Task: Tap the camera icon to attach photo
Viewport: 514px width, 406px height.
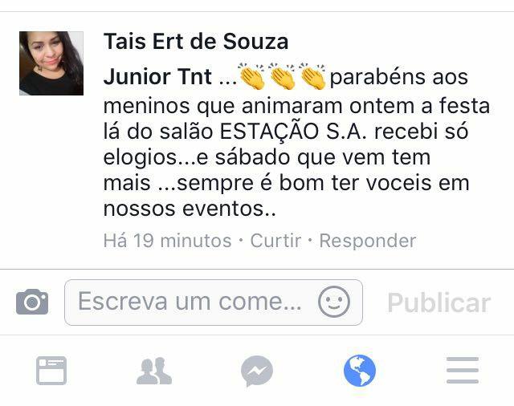Action: pos(32,302)
